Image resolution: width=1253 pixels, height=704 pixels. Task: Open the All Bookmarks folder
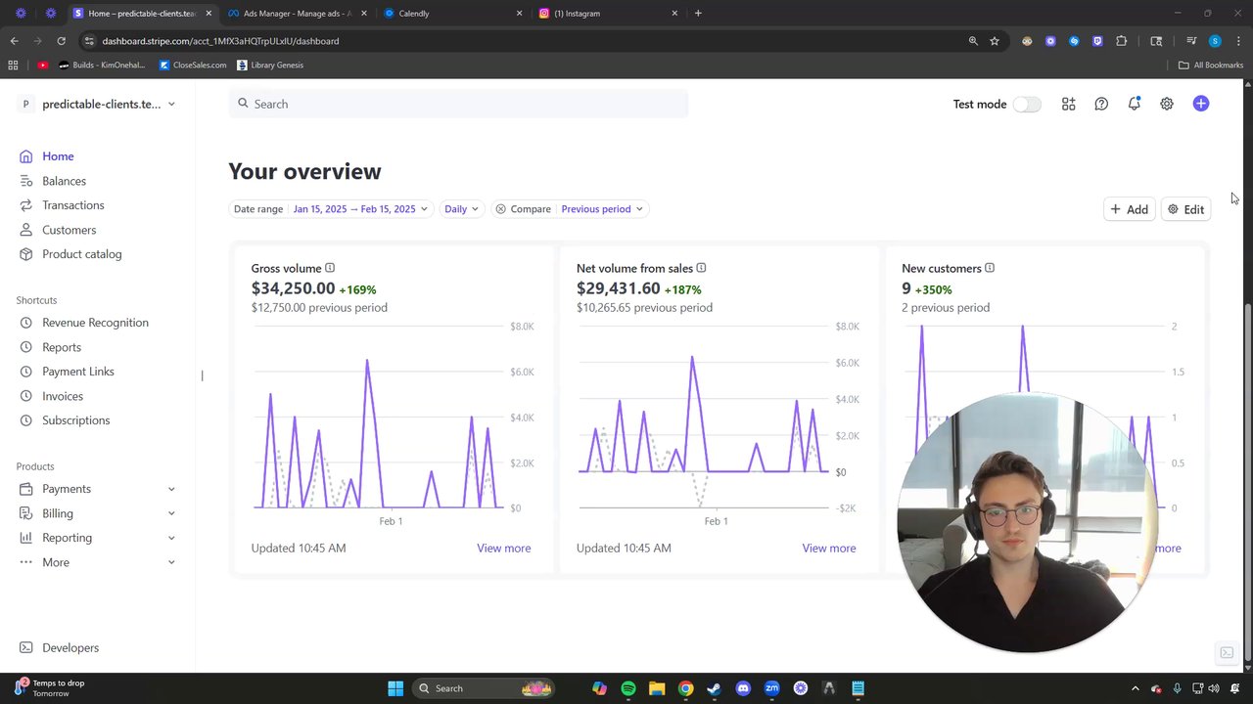point(1211,66)
